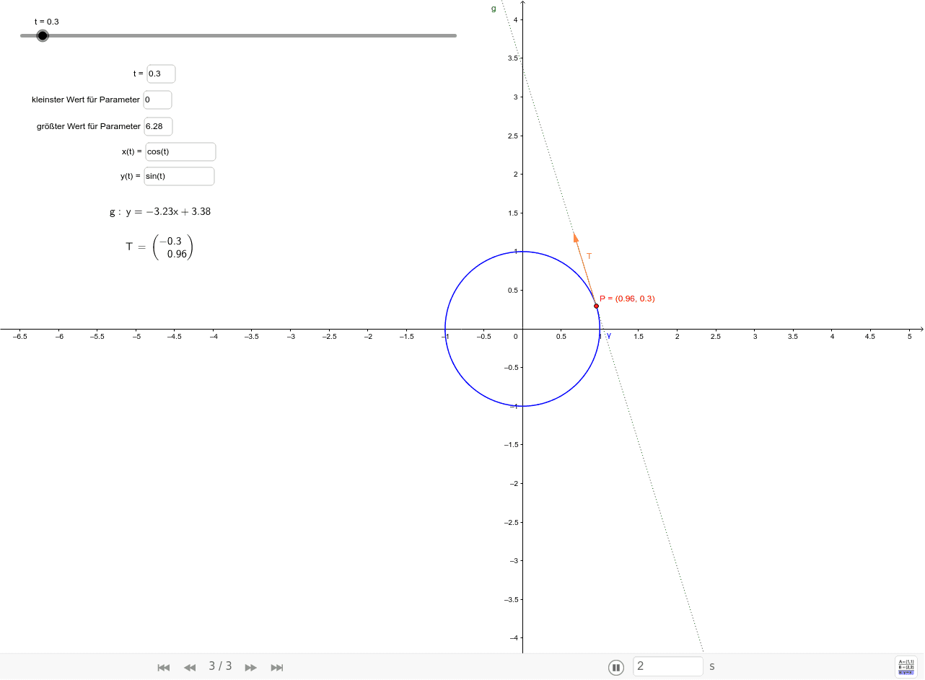This screenshot has width=925, height=680.
Task: Click the vector T matrix text
Action: 159,247
